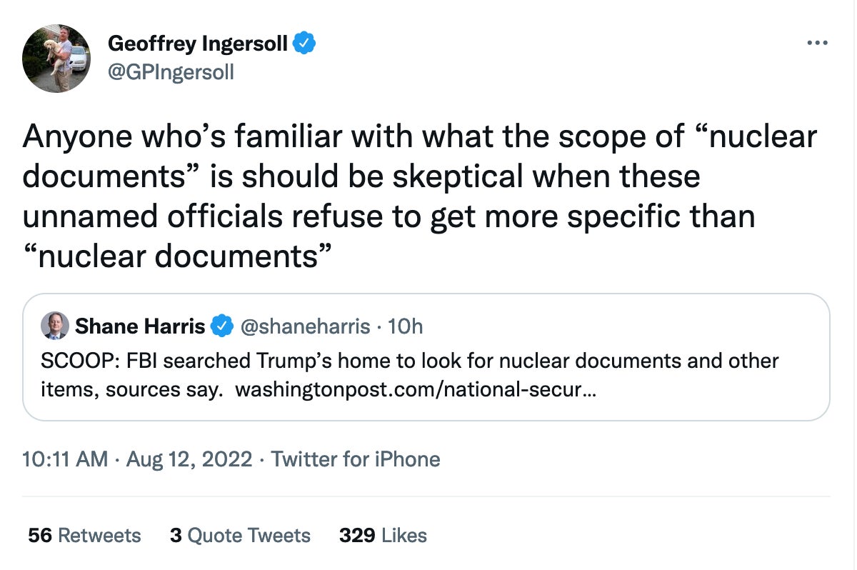857x570 pixels.
Task: Click the 10:11 AM tweet timestamp
Action: 64,459
